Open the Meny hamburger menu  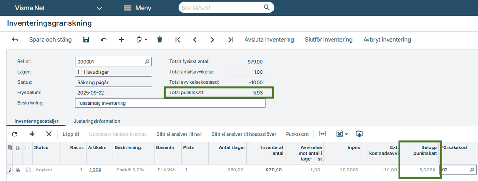137,8
